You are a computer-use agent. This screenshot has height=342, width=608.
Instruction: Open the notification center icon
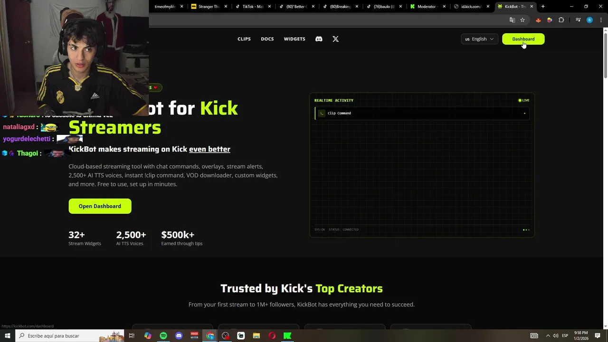[598, 336]
